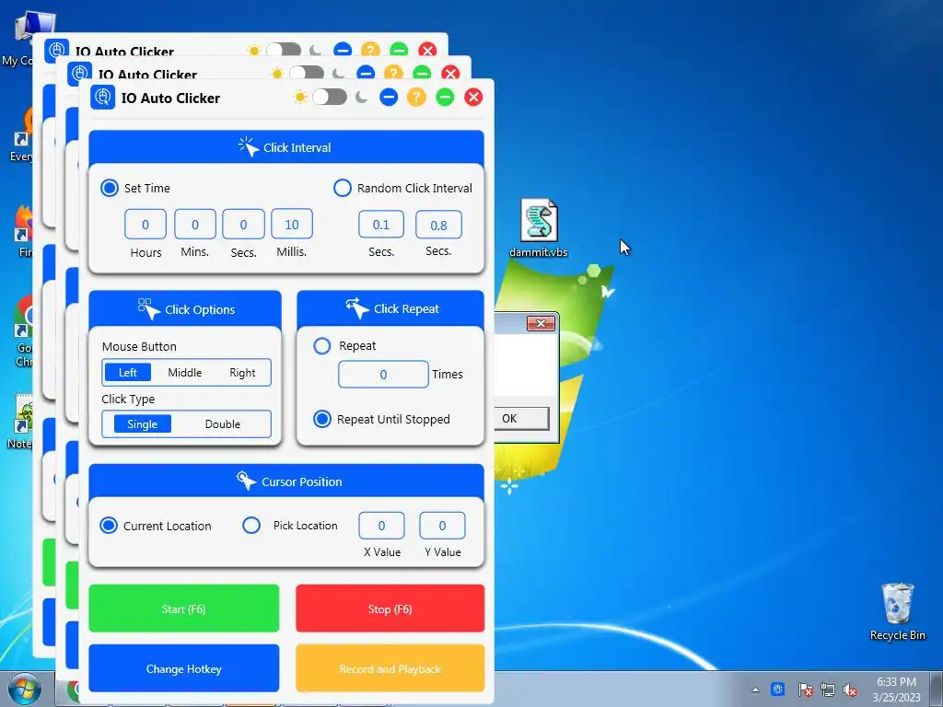Image resolution: width=943 pixels, height=707 pixels.
Task: Select Pick Location radio button
Action: 251,526
